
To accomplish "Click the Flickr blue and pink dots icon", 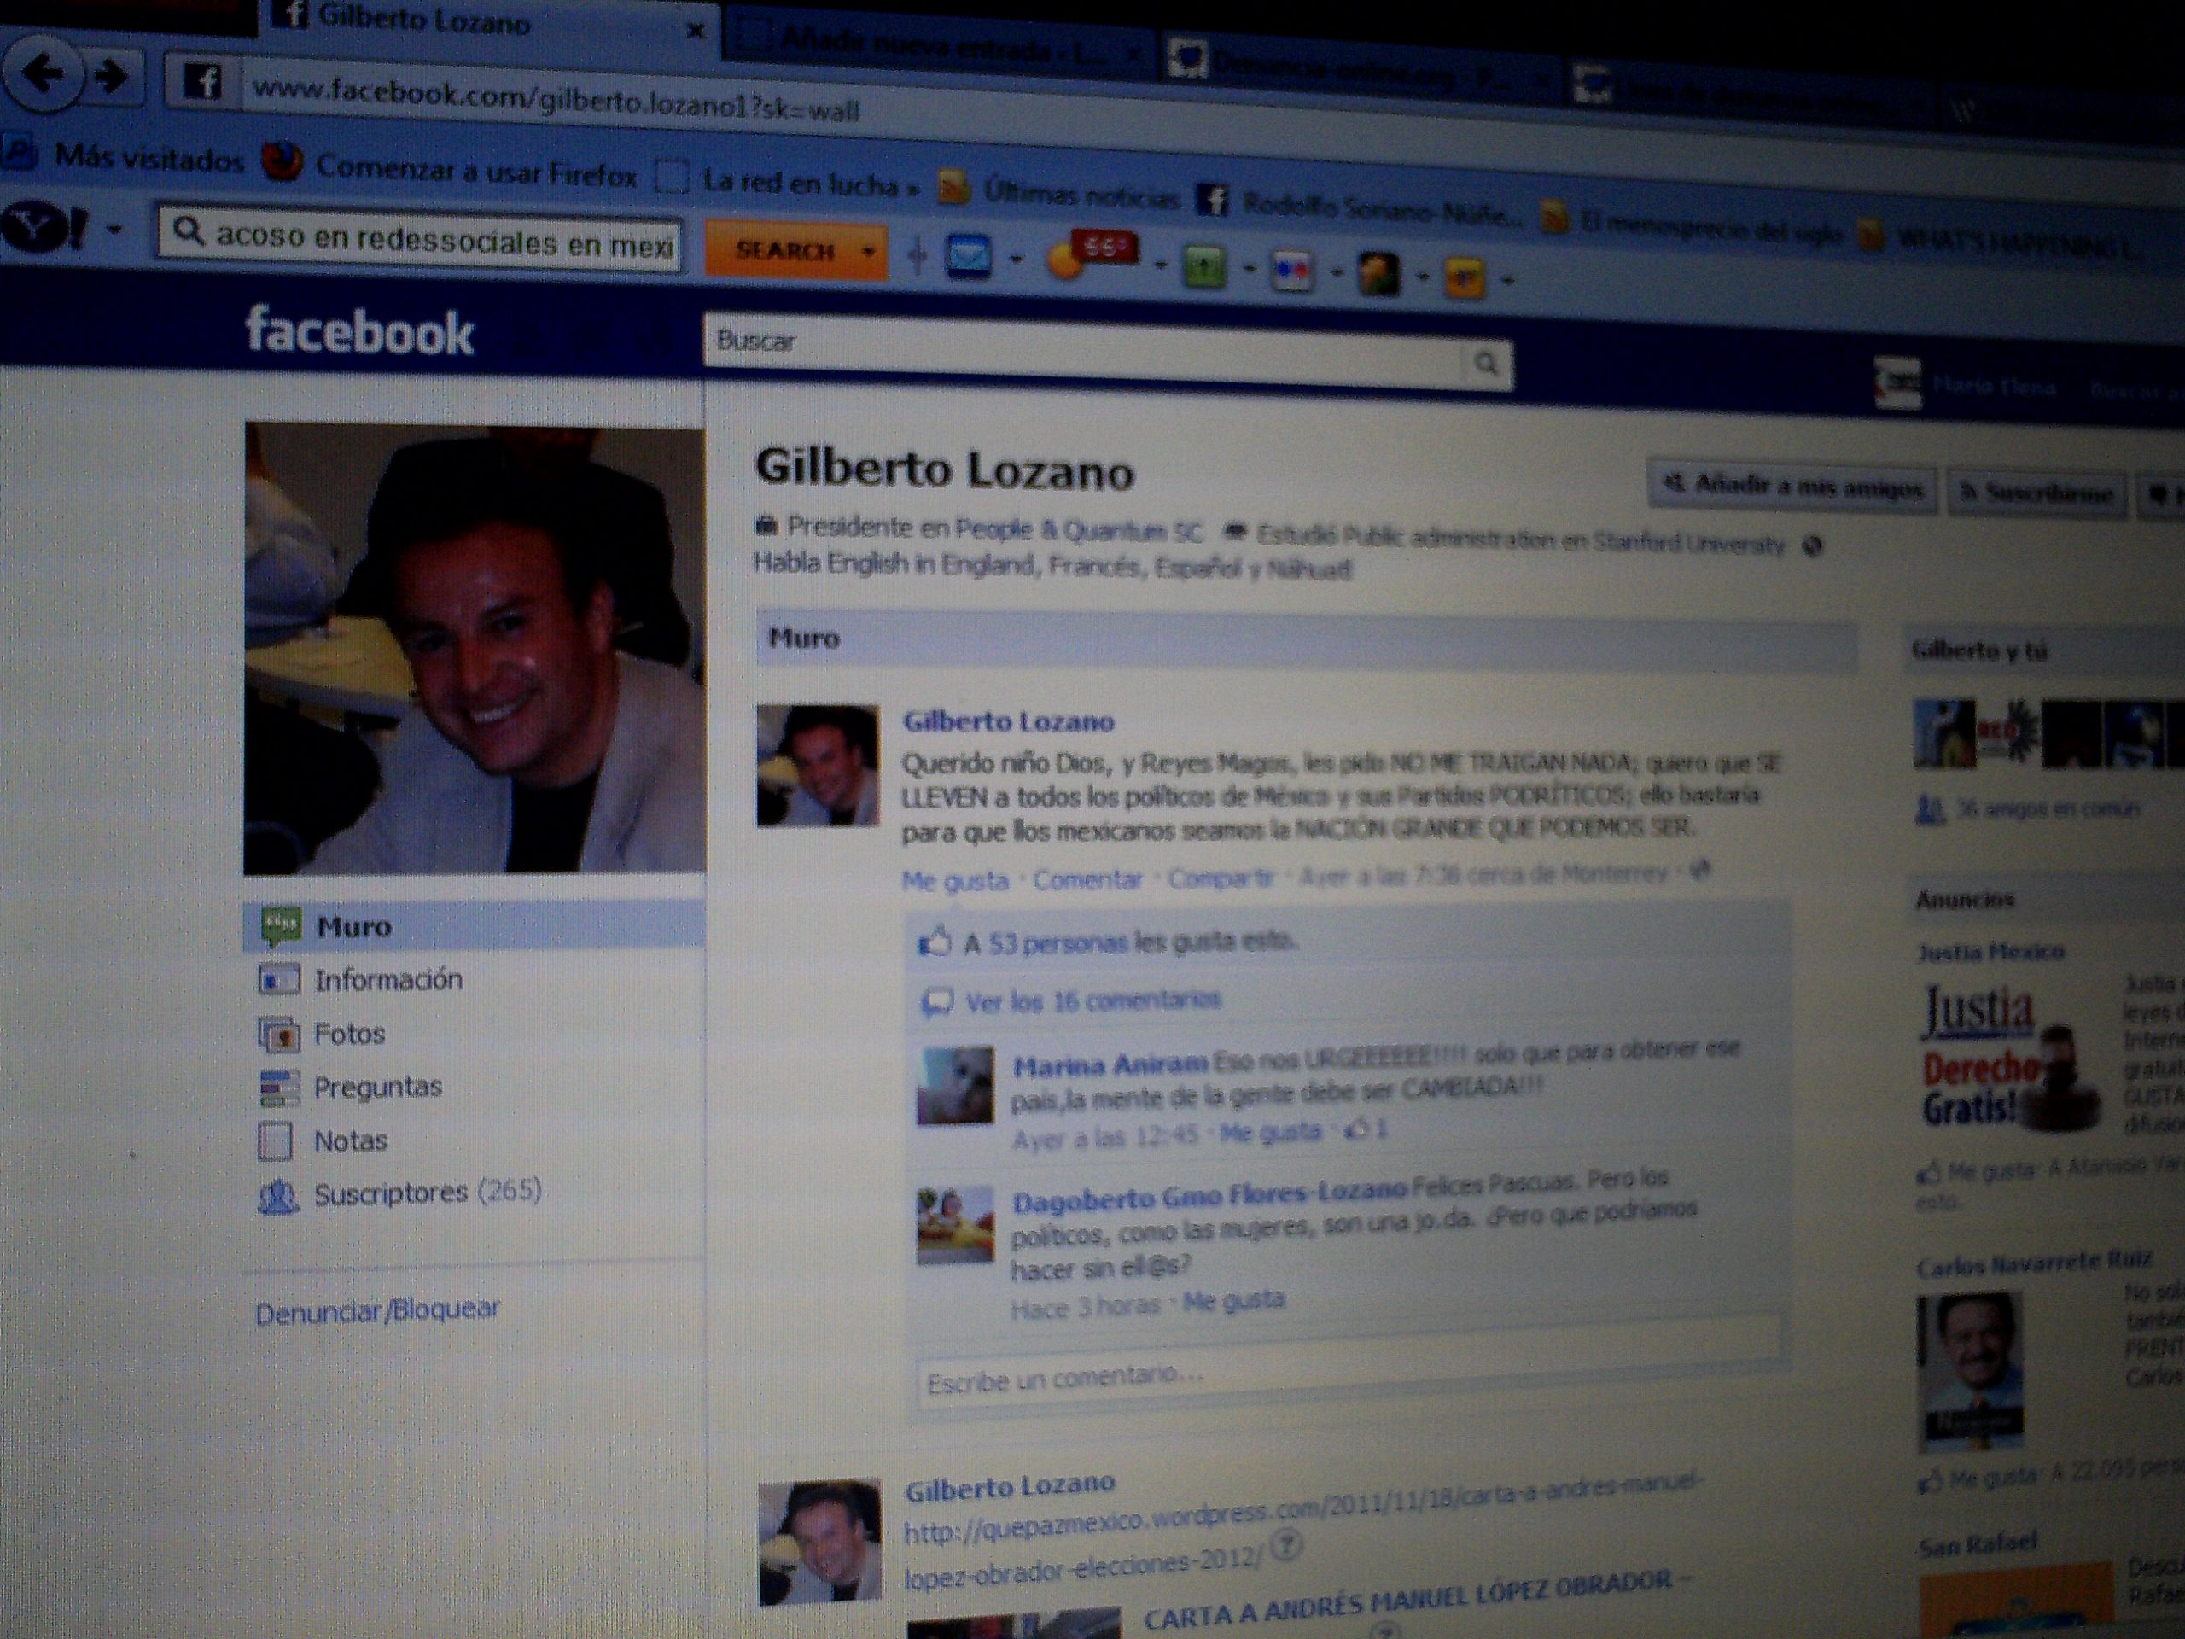I will tap(1293, 271).
